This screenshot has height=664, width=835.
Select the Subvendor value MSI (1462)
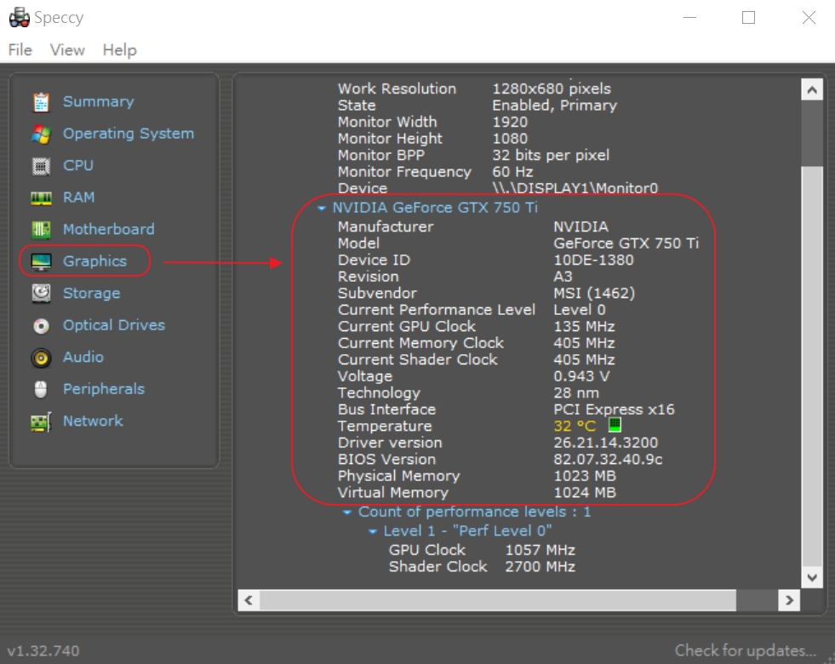pos(594,293)
